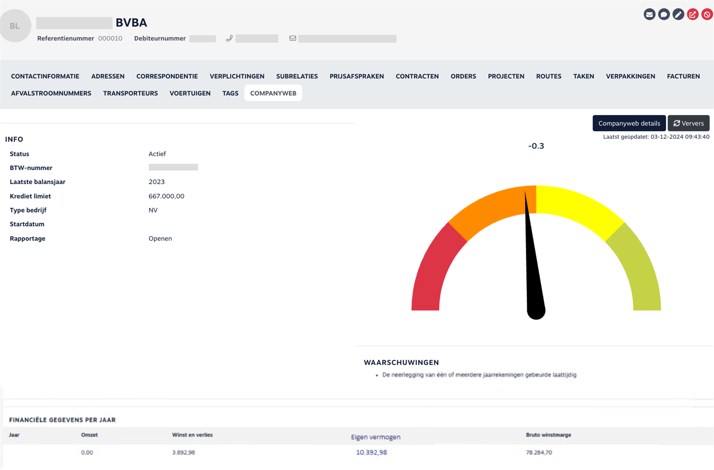
Task: Select the Afvalstroomnummers tab
Action: (51, 93)
